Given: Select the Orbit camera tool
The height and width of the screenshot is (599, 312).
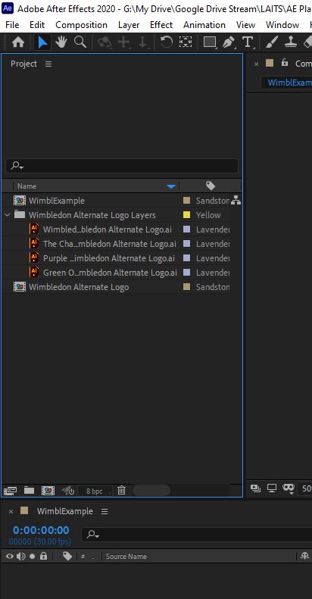Looking at the screenshot, I should tap(105, 42).
